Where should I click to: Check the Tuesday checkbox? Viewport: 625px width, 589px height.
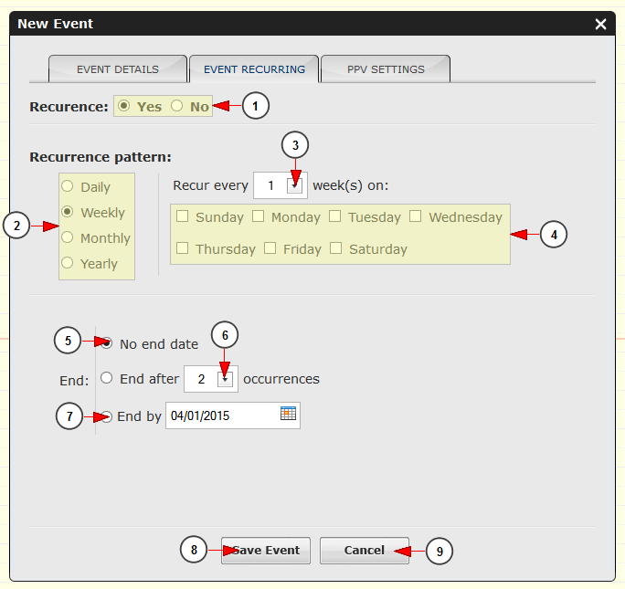pyautogui.click(x=334, y=216)
